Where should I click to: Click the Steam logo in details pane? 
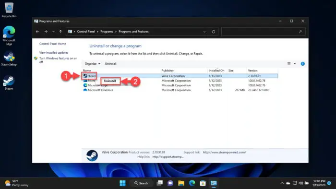(x=92, y=155)
